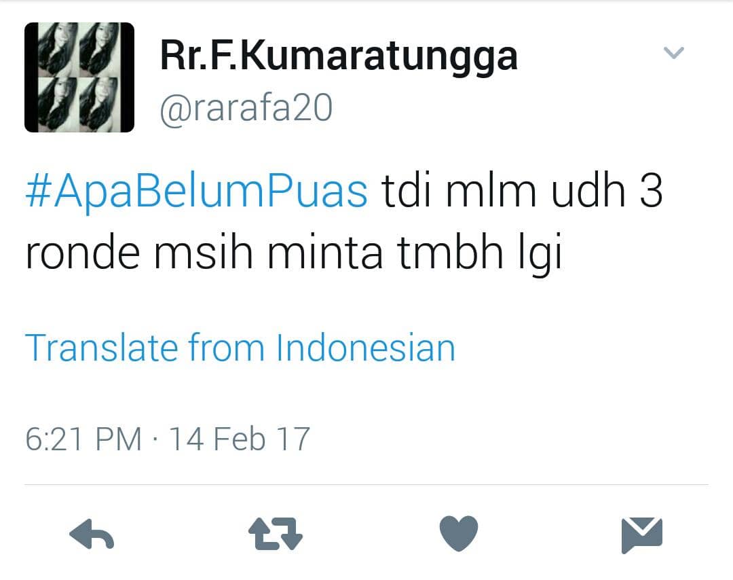
Task: Click the 14 Feb 17 date
Action: 240,439
